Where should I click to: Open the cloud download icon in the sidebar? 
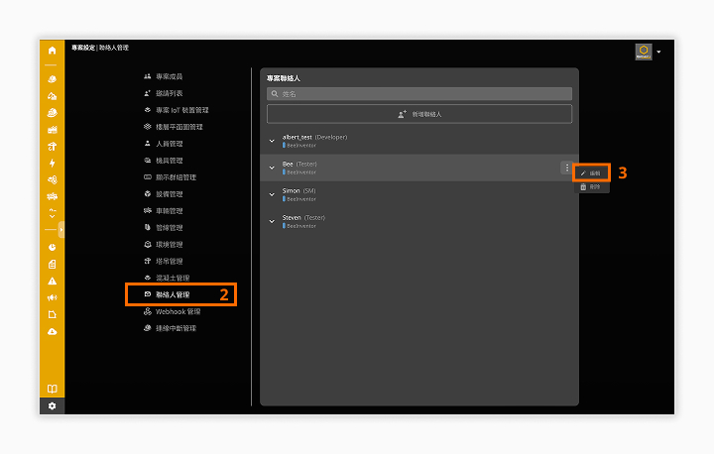coord(52,331)
